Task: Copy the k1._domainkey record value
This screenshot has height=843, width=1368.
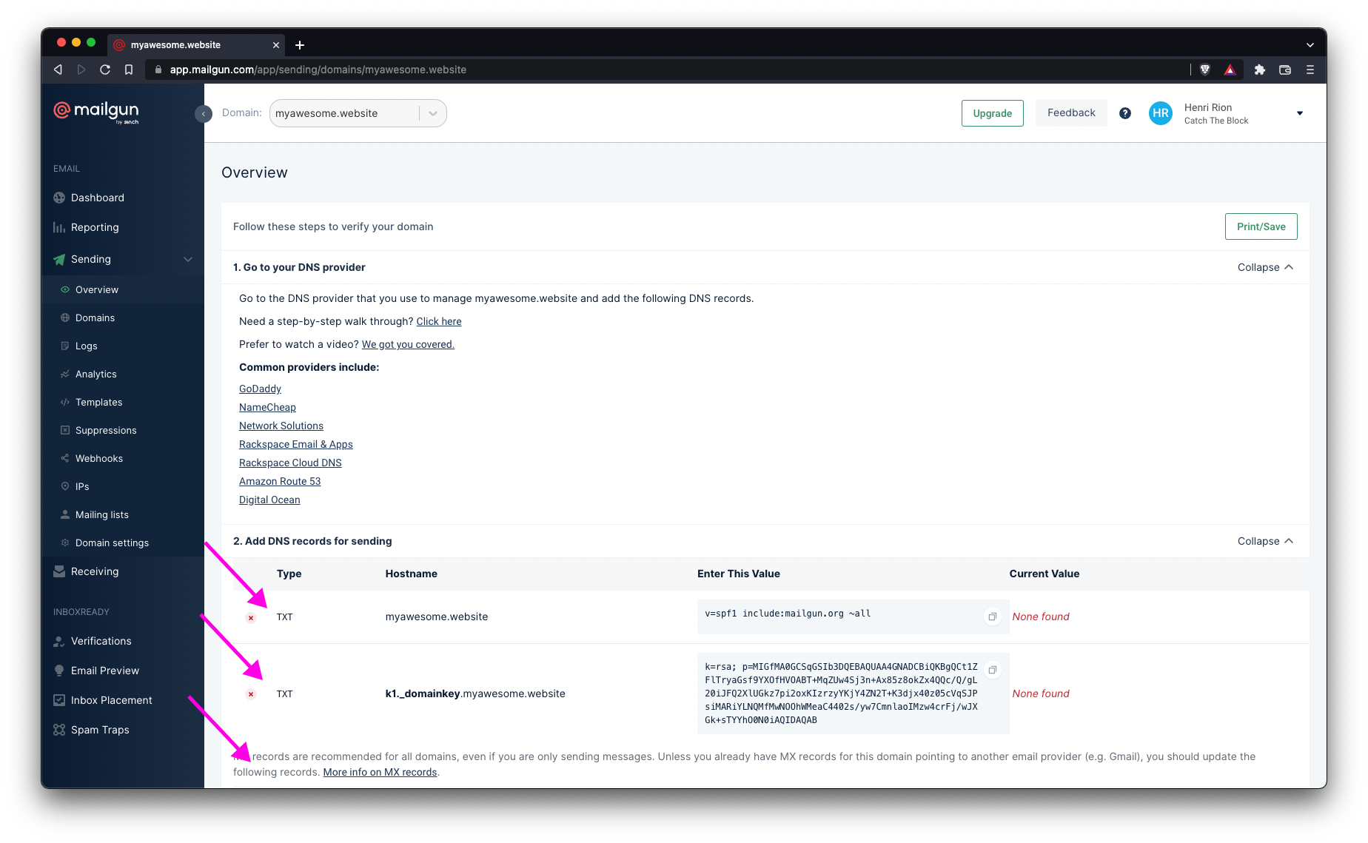Action: coord(993,670)
